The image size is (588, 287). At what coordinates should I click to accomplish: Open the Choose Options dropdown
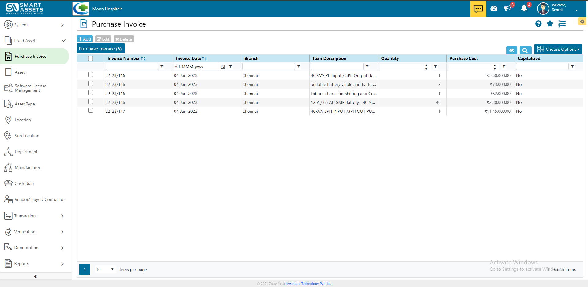(x=558, y=49)
